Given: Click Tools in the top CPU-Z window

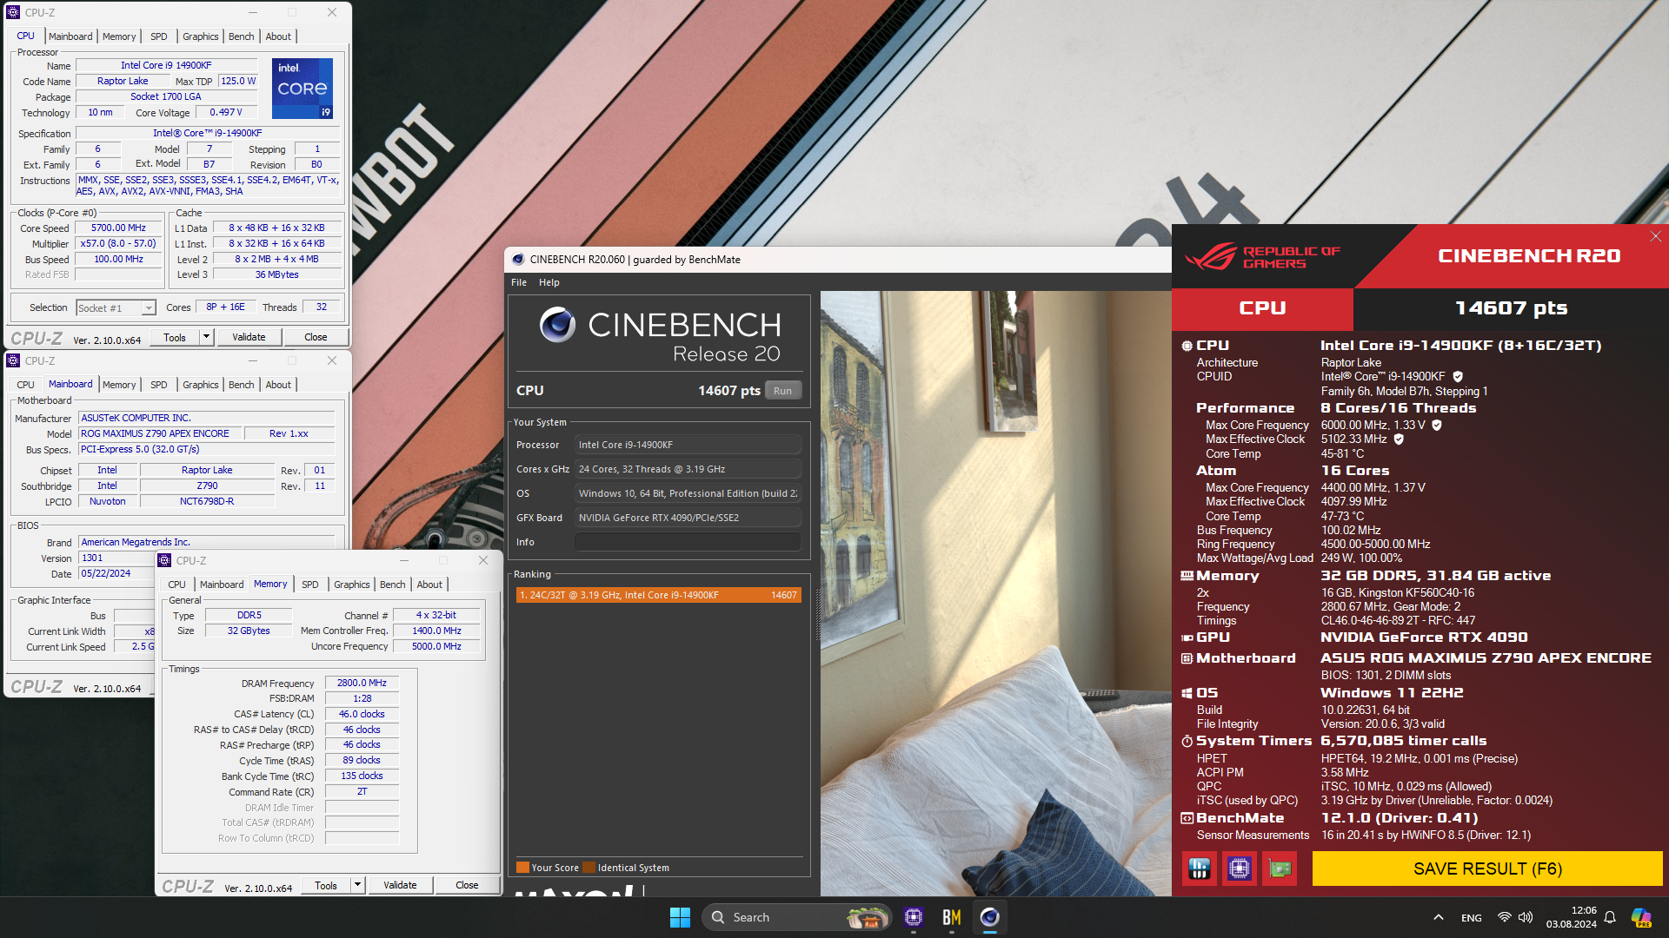Looking at the screenshot, I should tap(175, 337).
